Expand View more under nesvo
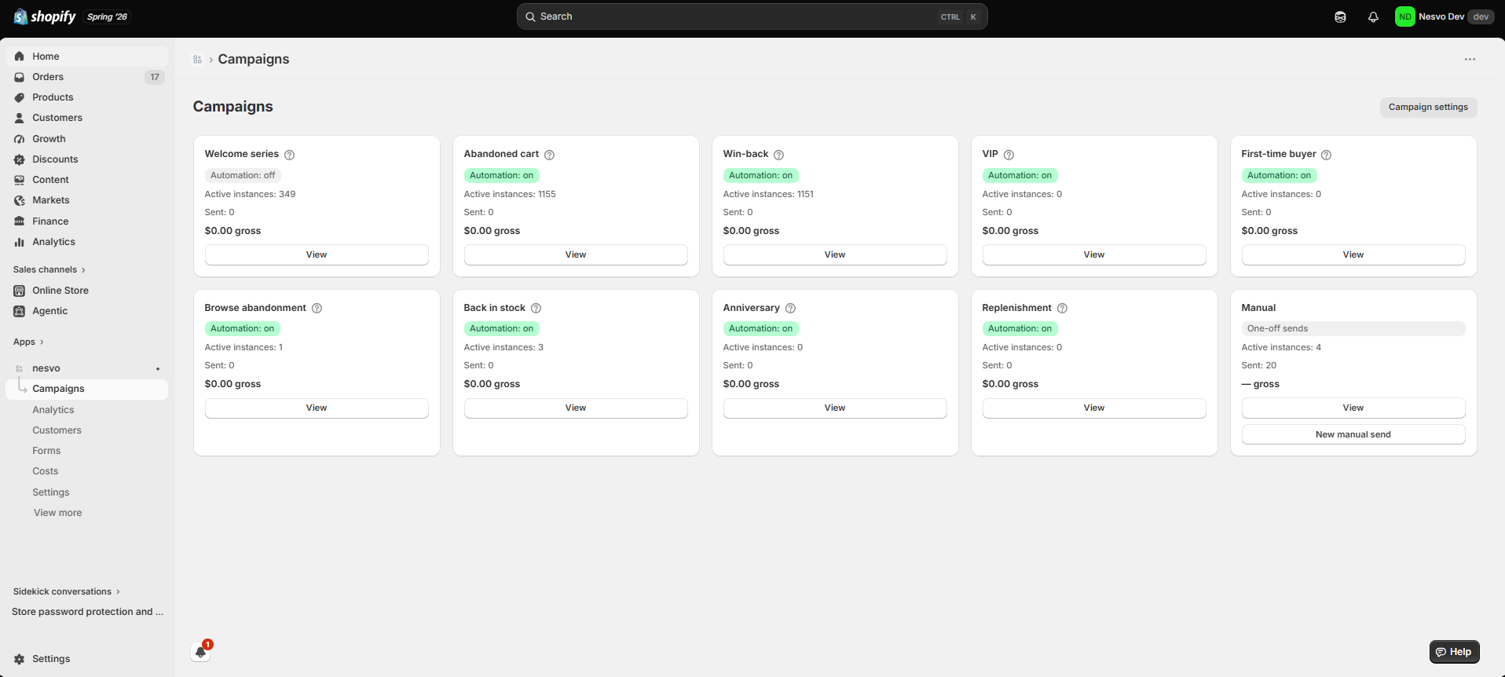Viewport: 1505px width, 677px height. tap(57, 513)
